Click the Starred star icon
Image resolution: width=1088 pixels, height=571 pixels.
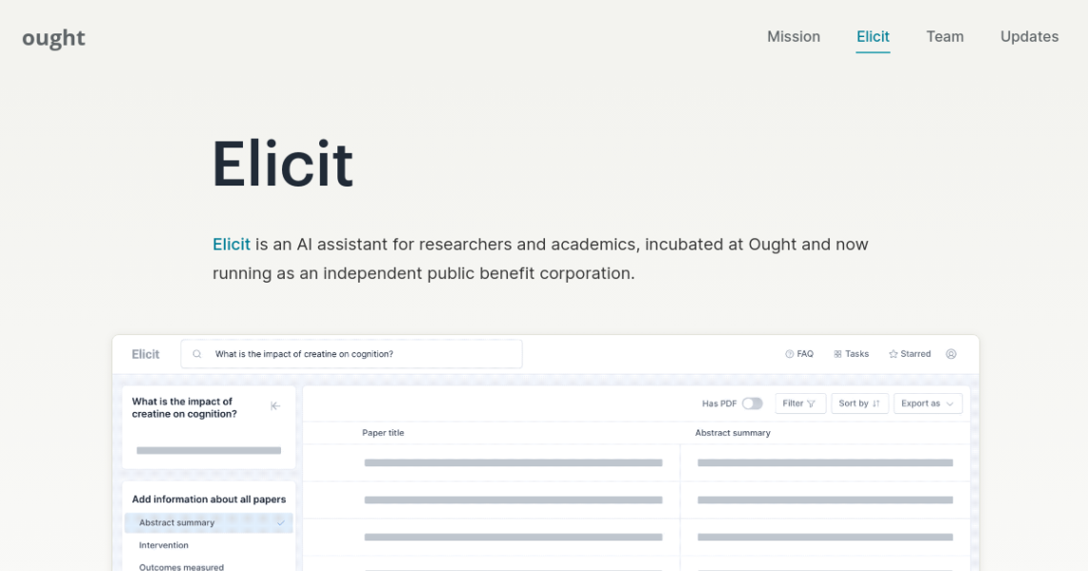[x=894, y=354]
